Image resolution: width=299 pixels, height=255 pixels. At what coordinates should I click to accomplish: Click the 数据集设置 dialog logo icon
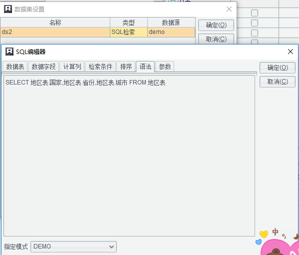[8, 9]
